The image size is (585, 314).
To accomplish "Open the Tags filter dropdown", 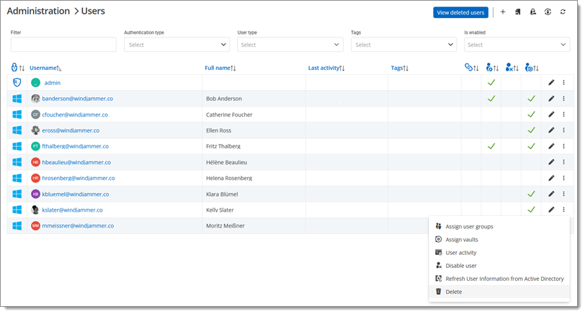I will (x=403, y=45).
